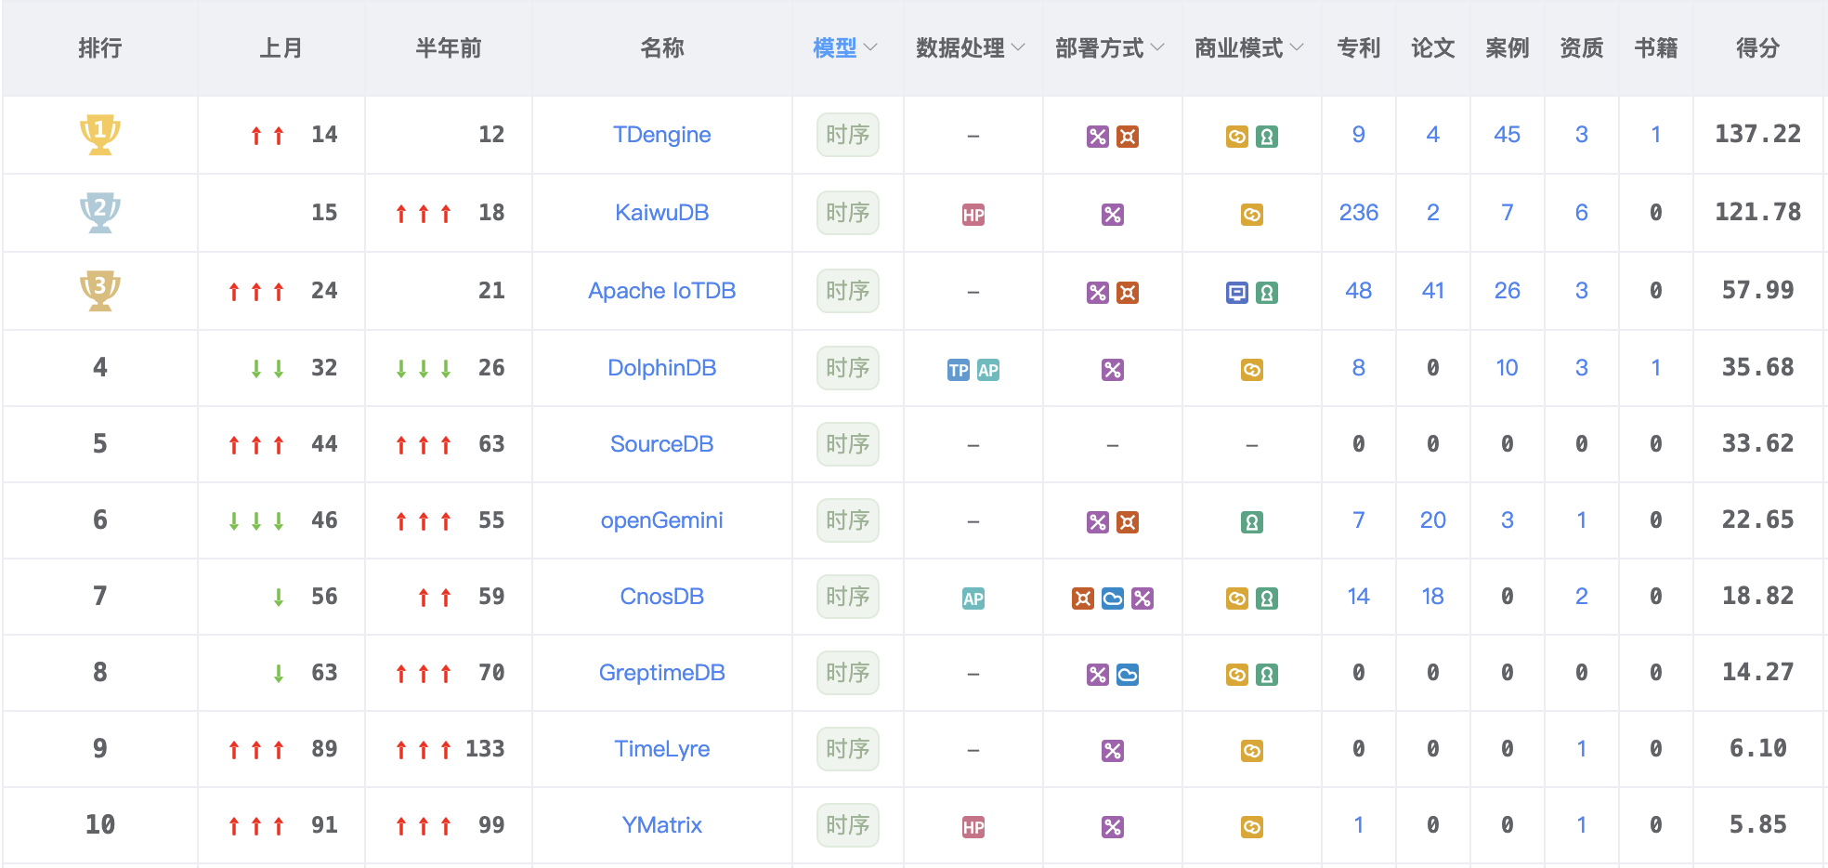This screenshot has height=868, width=1828.
Task: Click KaiwuDB's patent count 236
Action: (1359, 213)
